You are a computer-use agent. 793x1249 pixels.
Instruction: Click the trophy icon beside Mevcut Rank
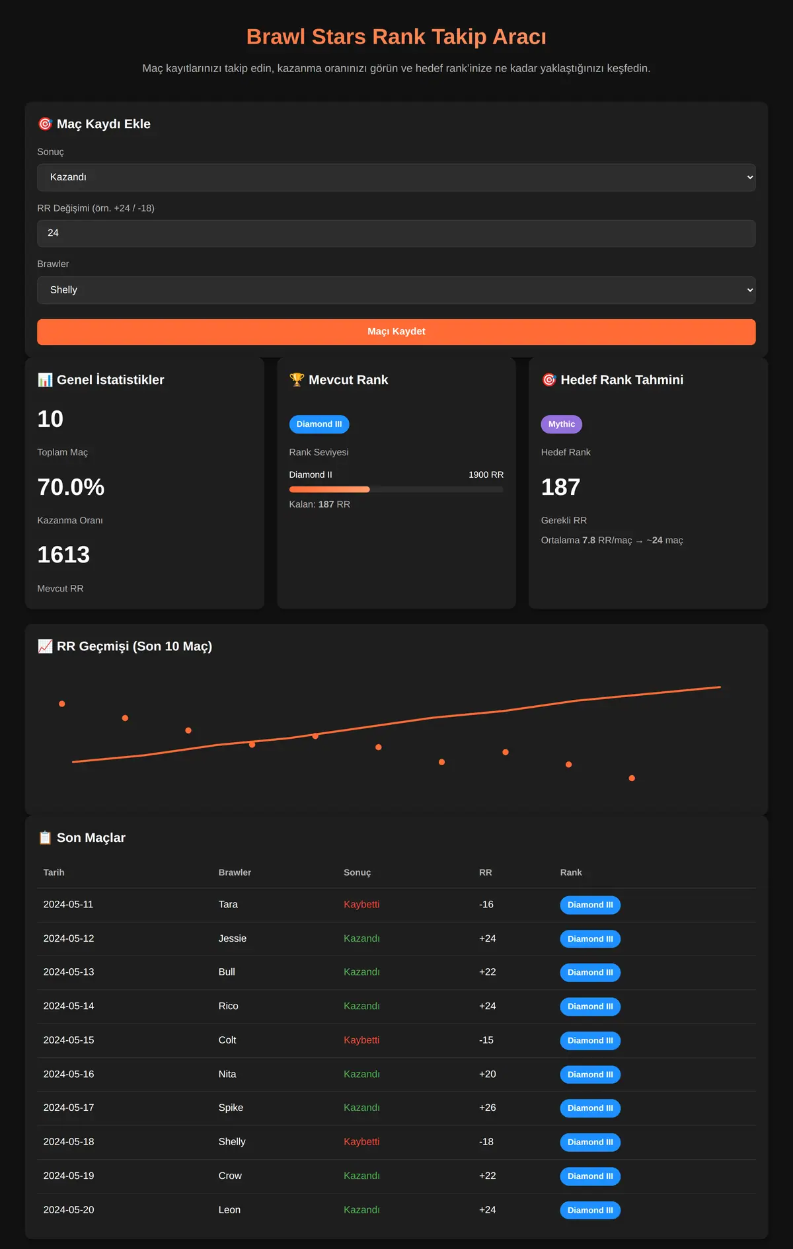pyautogui.click(x=297, y=380)
